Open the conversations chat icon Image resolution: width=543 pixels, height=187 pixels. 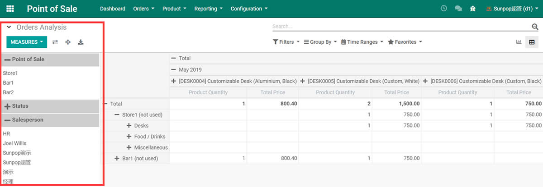(x=458, y=9)
